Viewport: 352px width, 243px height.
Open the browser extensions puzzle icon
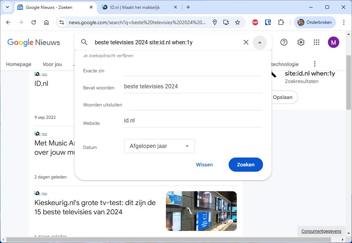point(281,22)
